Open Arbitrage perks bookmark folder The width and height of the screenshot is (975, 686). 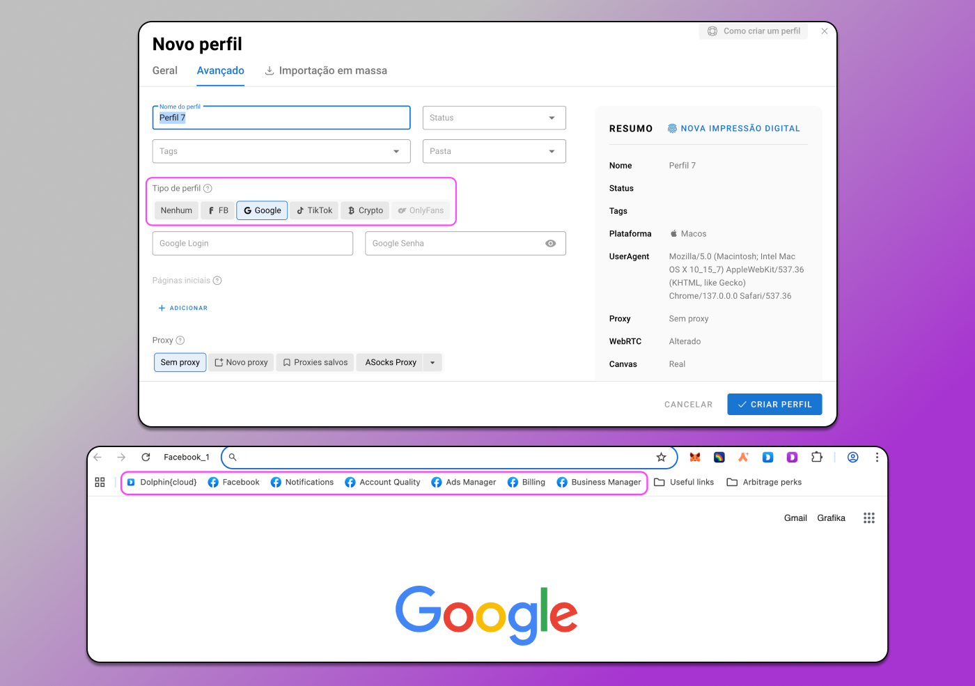tap(764, 482)
